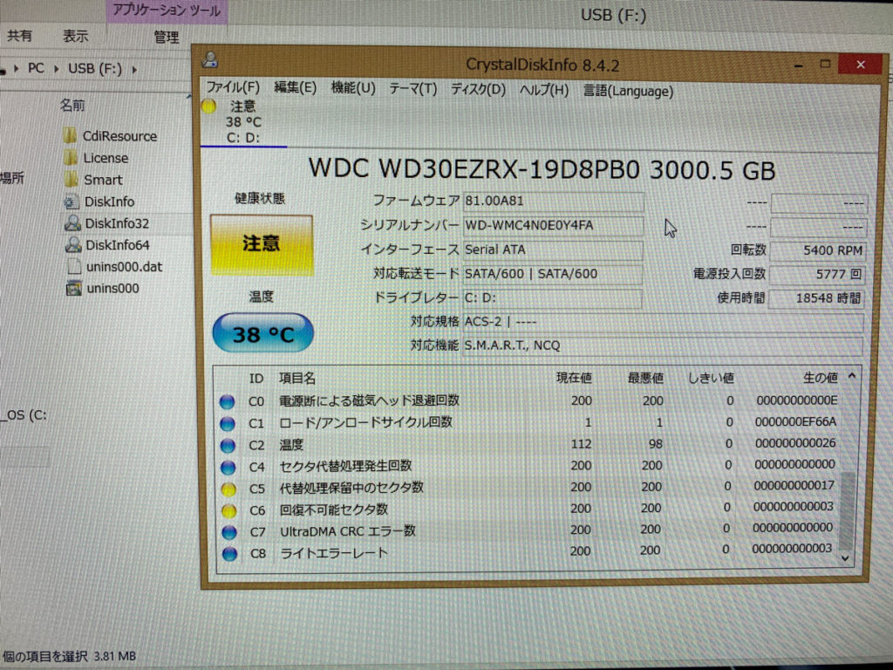
Task: Click the serial number field
Action: click(553, 226)
